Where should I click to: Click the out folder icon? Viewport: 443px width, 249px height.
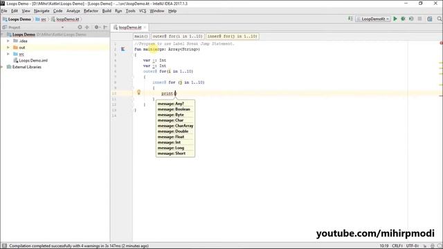pos(15,48)
